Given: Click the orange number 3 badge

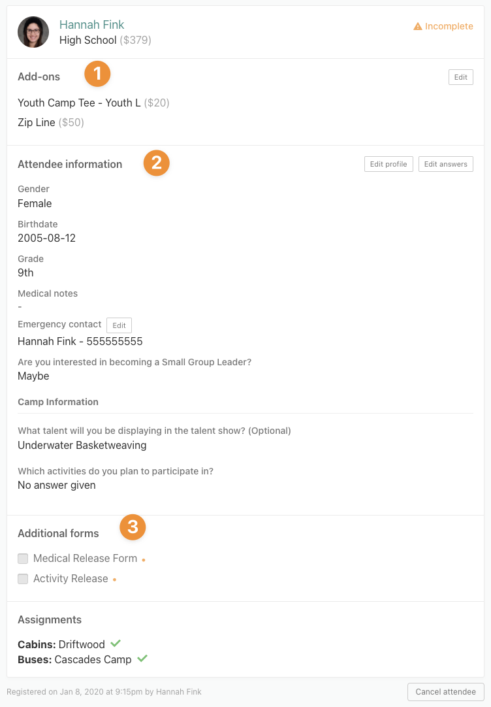Looking at the screenshot, I should tap(133, 527).
